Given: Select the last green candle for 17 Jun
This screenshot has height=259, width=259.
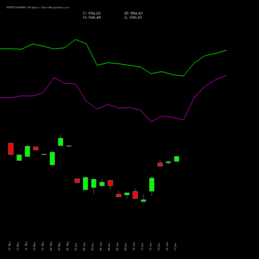Looking at the screenshot, I should pyautogui.click(x=177, y=159).
